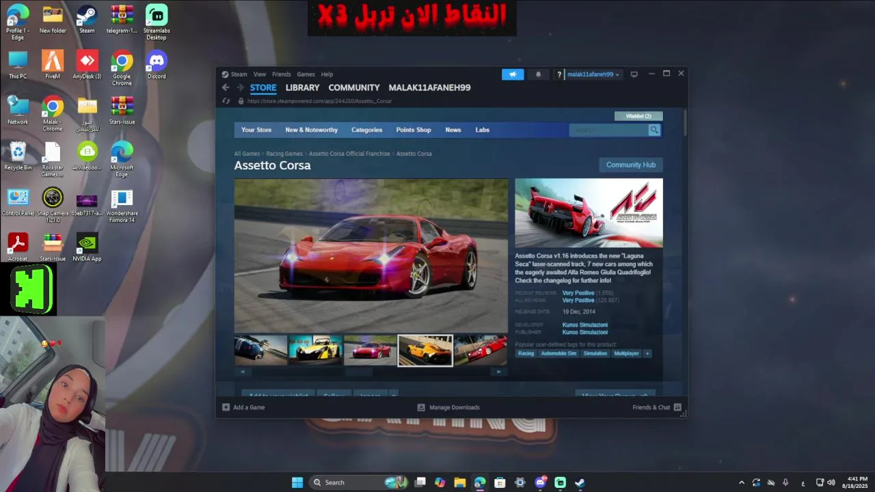Image resolution: width=875 pixels, height=492 pixels.
Task: Open Acrobat desktop shortcut
Action: [x=18, y=247]
